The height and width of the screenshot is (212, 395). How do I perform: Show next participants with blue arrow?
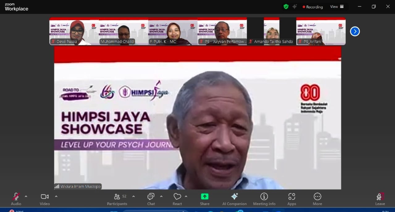click(x=355, y=31)
